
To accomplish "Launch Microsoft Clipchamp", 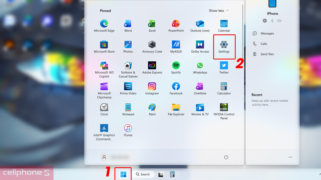I will [104, 91].
